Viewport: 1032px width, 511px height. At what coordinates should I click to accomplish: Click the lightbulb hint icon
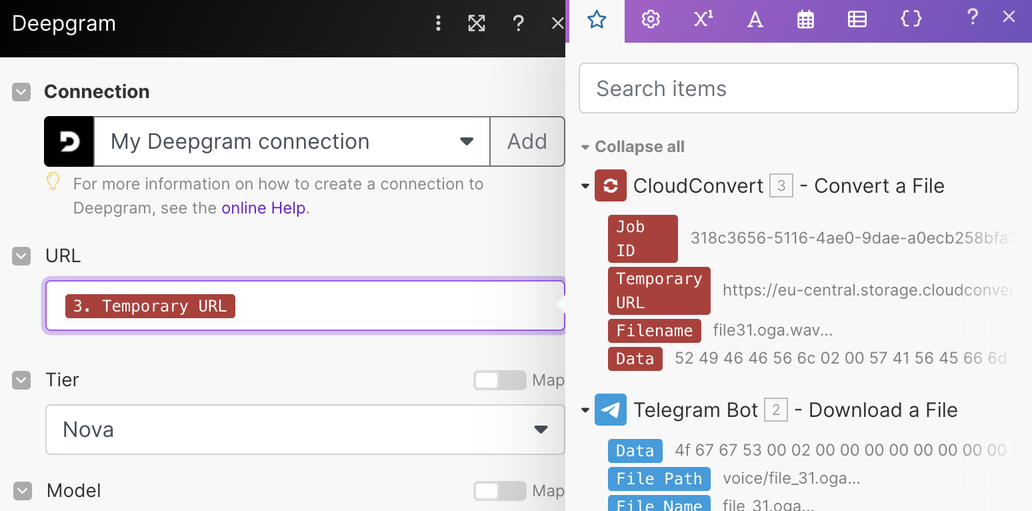pyautogui.click(x=53, y=181)
